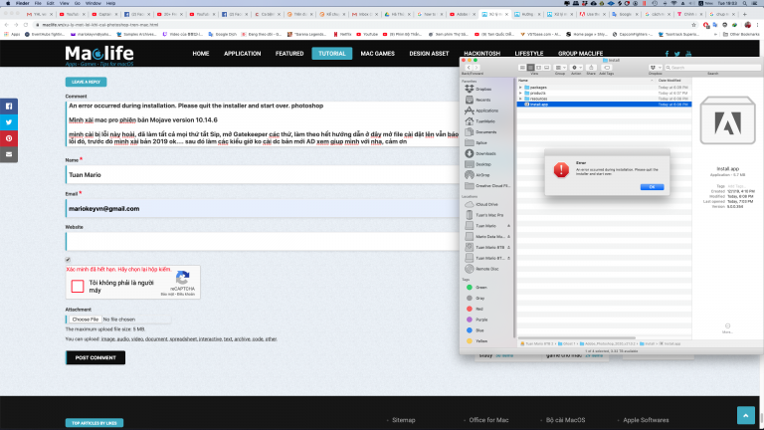
Task: Click the POST COMMENT button
Action: coord(95,357)
